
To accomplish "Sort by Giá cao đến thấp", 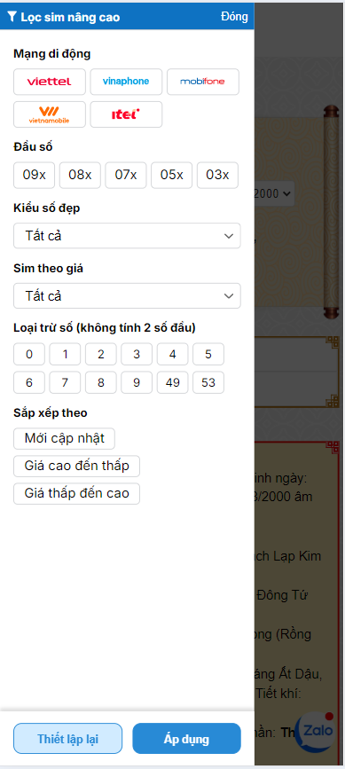I will (x=76, y=466).
